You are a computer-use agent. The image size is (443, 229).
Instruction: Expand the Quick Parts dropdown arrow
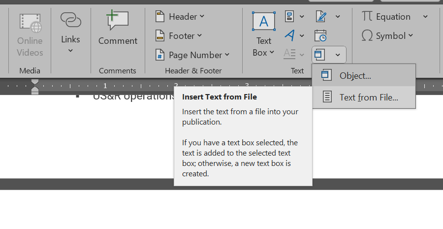302,17
